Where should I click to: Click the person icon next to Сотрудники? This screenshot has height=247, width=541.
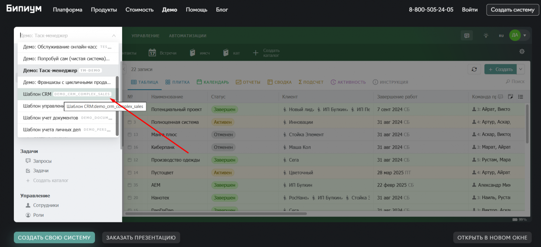point(28,205)
